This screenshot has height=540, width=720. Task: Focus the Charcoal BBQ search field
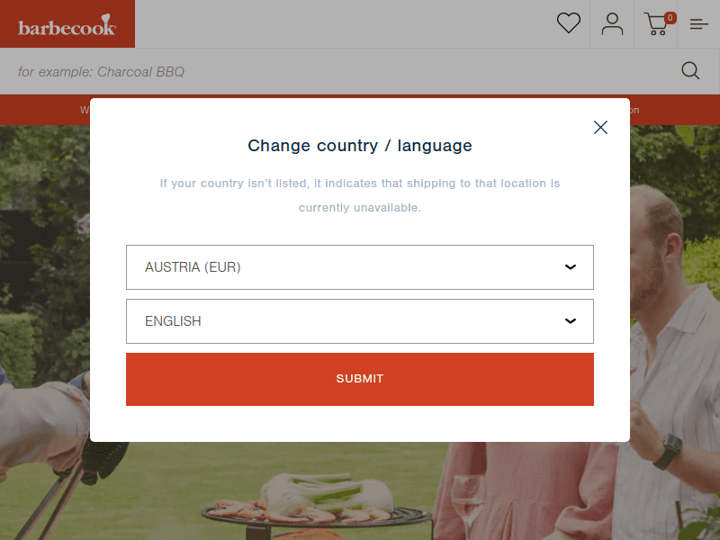click(x=340, y=72)
